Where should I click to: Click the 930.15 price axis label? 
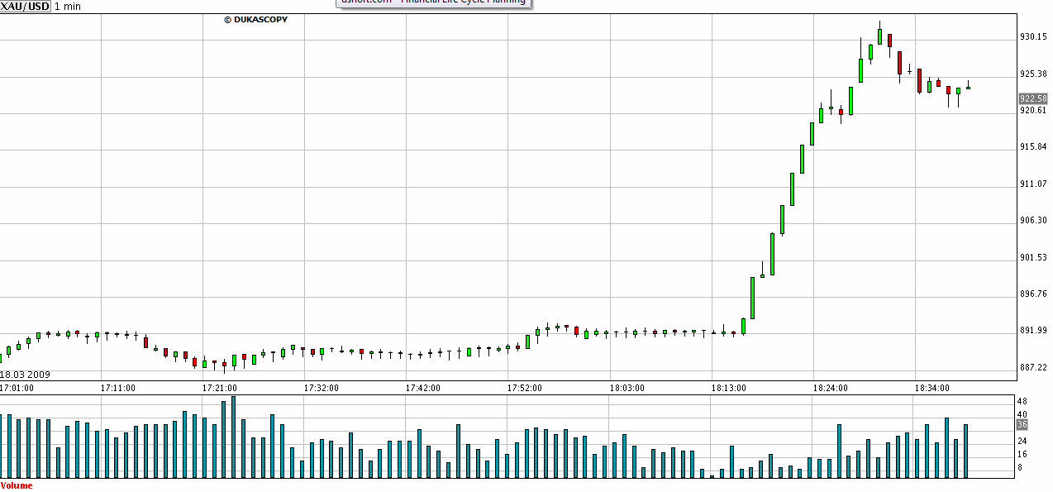pos(1034,36)
